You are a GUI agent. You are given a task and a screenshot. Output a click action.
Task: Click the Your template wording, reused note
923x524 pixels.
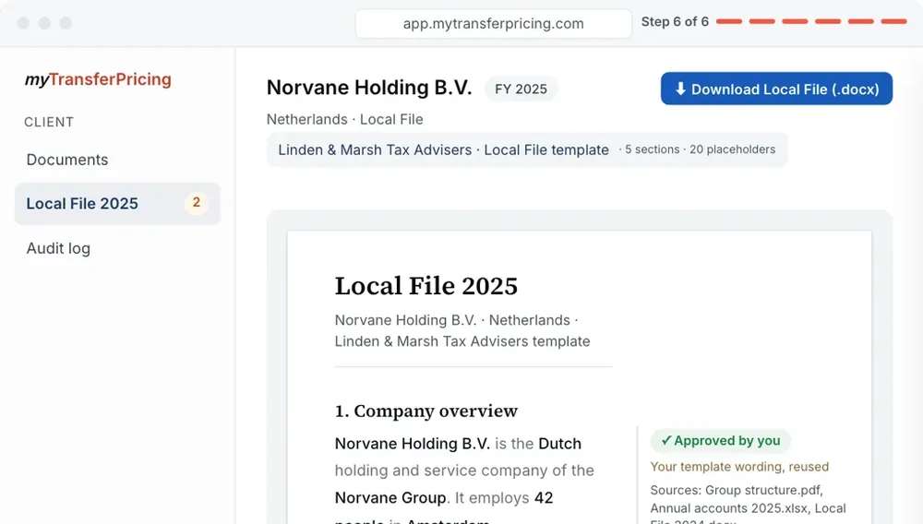coord(739,467)
